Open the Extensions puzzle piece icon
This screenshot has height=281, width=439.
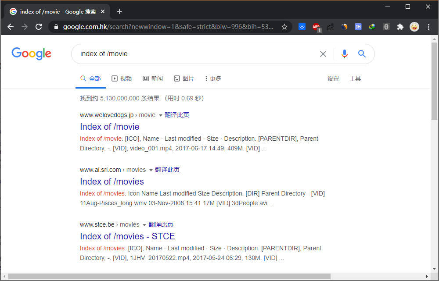point(400,27)
